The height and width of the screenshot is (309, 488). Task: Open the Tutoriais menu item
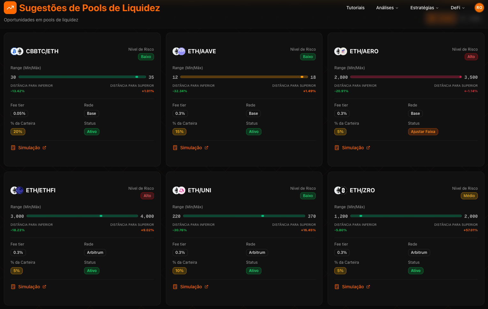coord(355,8)
